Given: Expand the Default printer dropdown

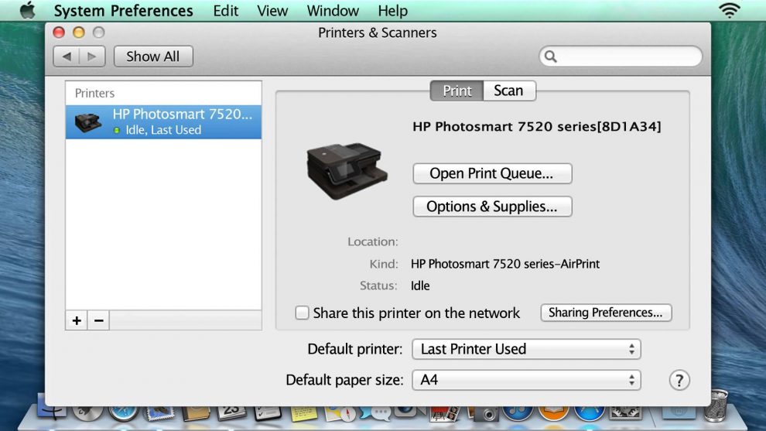Looking at the screenshot, I should pos(526,349).
